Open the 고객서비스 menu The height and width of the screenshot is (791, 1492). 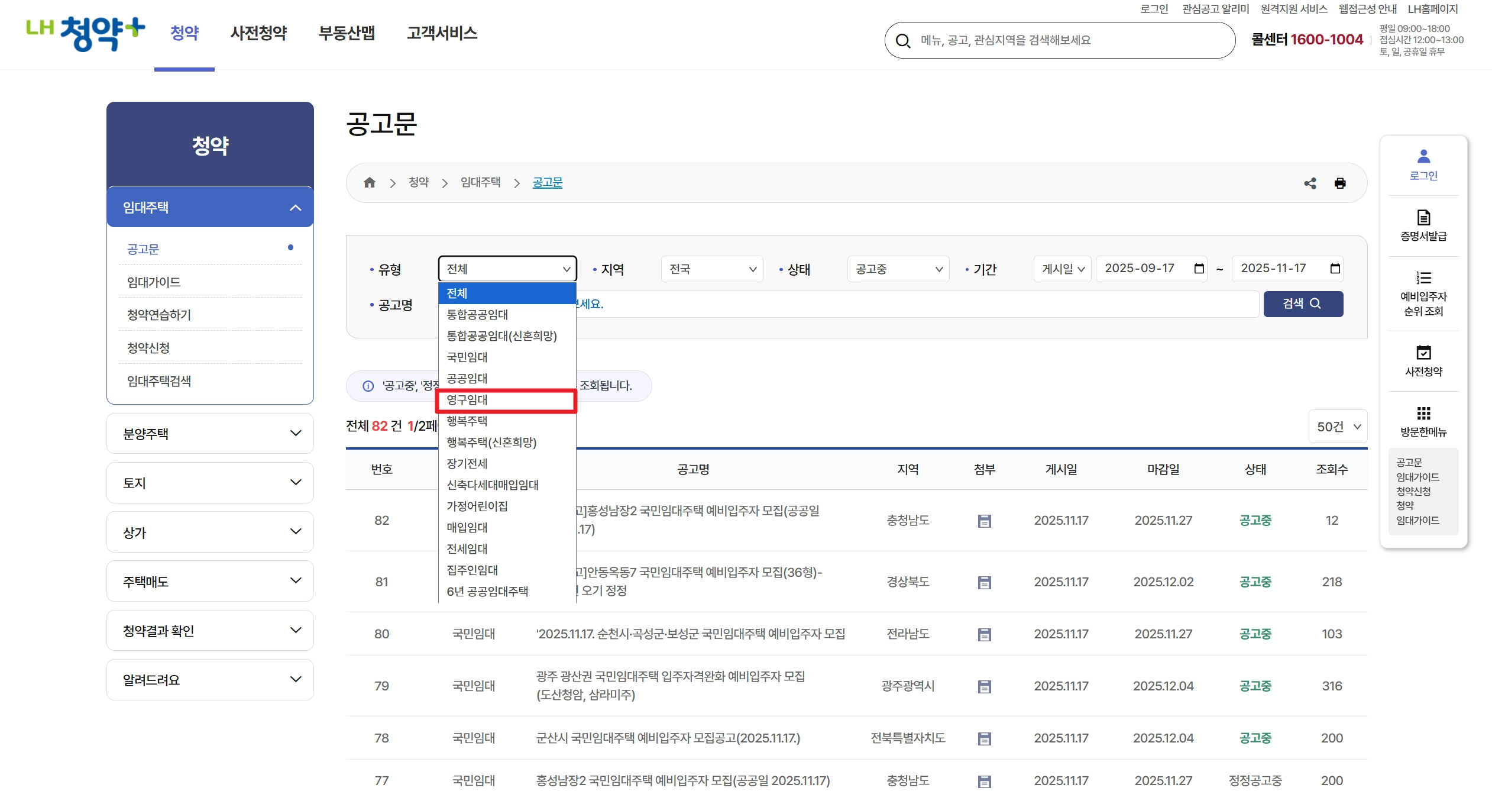(x=442, y=34)
